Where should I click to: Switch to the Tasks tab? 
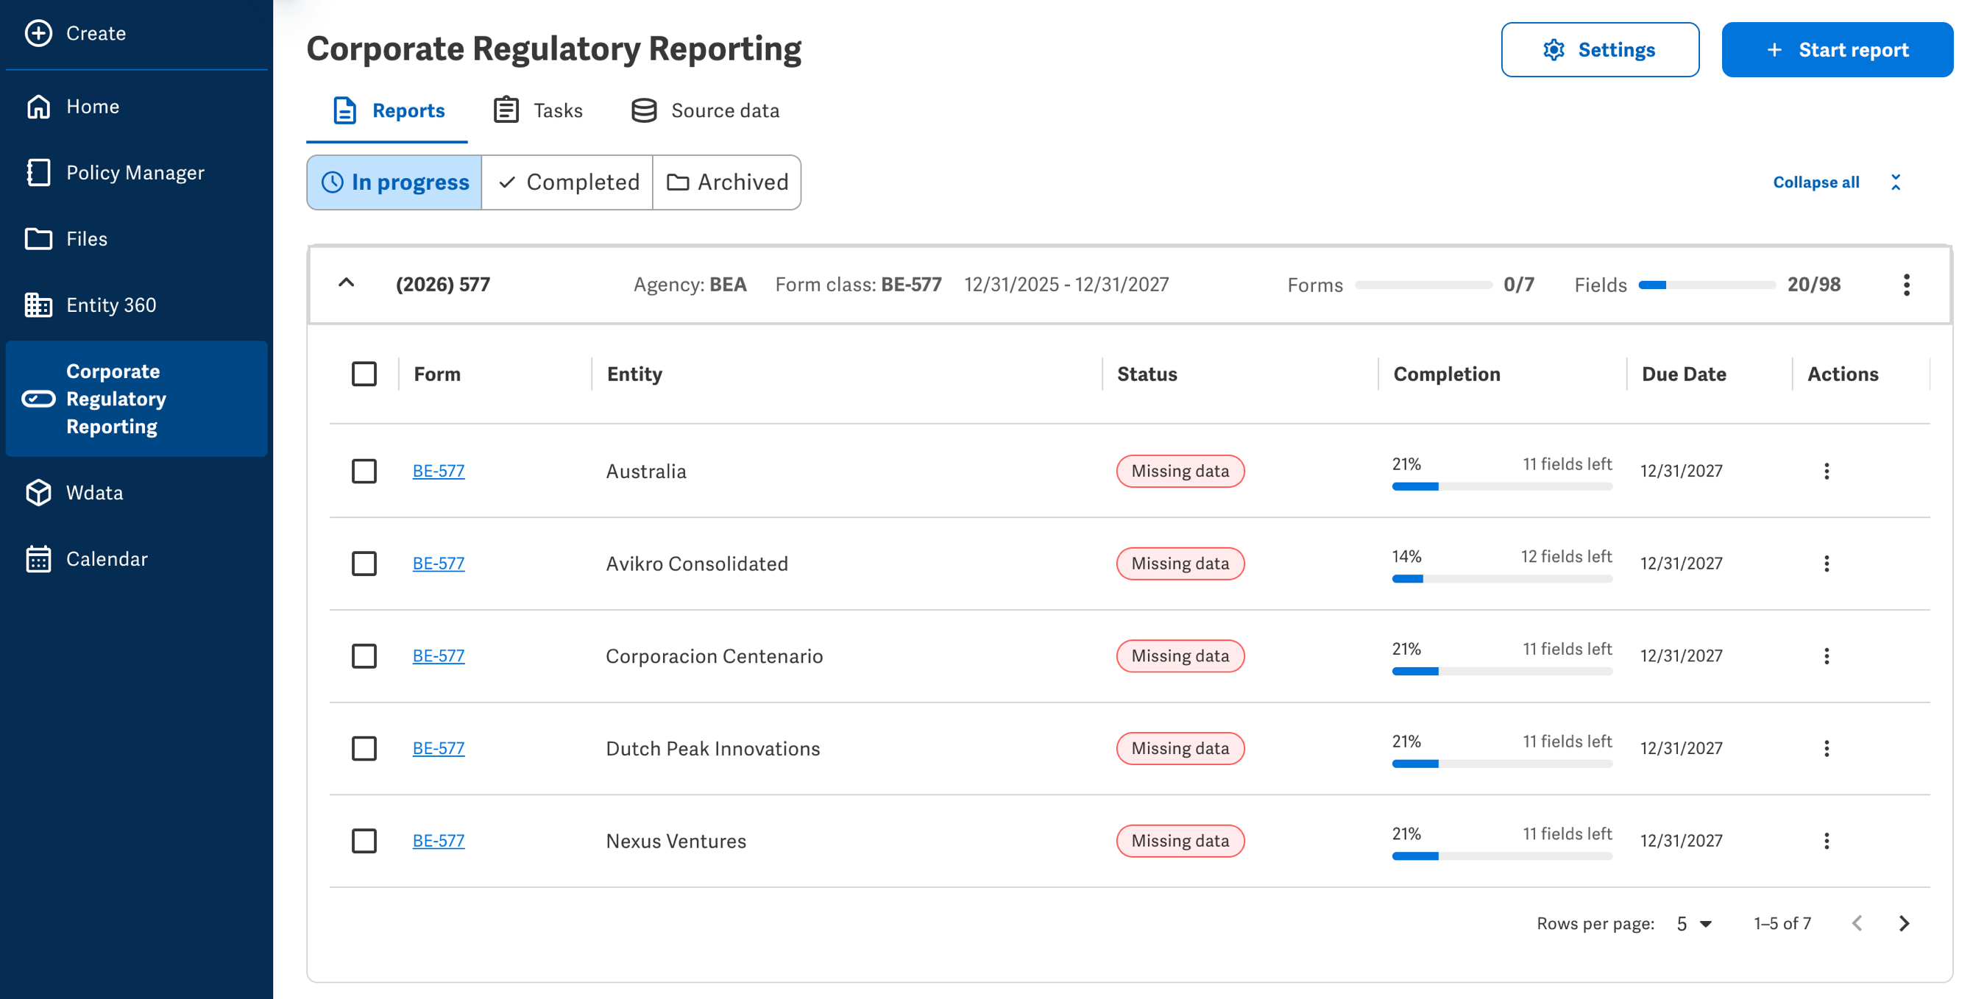(x=538, y=110)
